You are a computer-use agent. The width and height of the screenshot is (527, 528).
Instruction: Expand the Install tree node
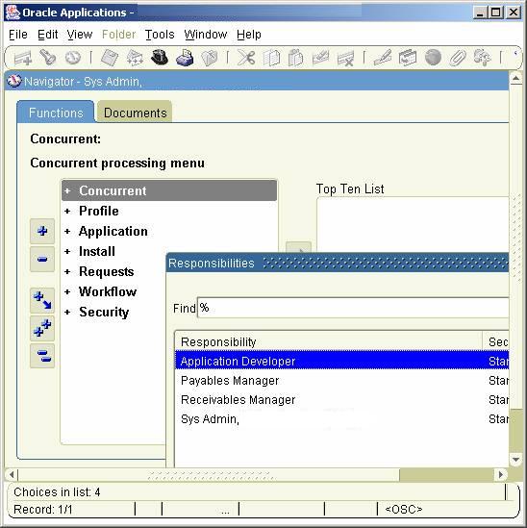point(67,252)
